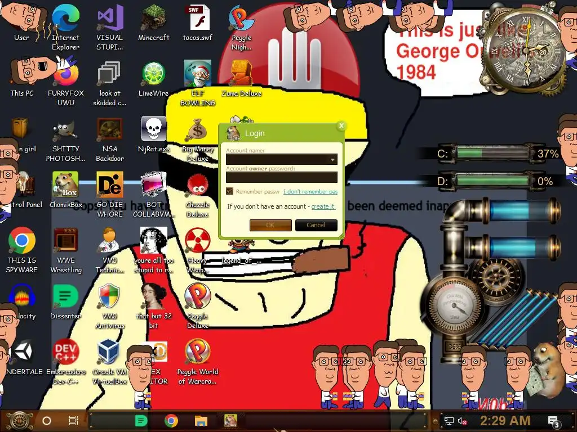
Task: Select the C: drive usage bar
Action: (x=492, y=153)
